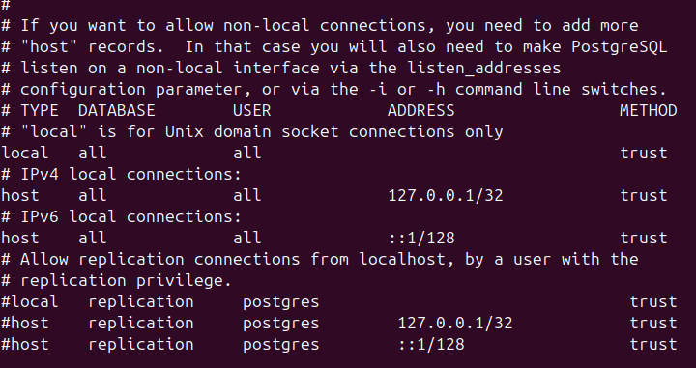Click the USER column header text
The height and width of the screenshot is (368, 696).
click(252, 110)
